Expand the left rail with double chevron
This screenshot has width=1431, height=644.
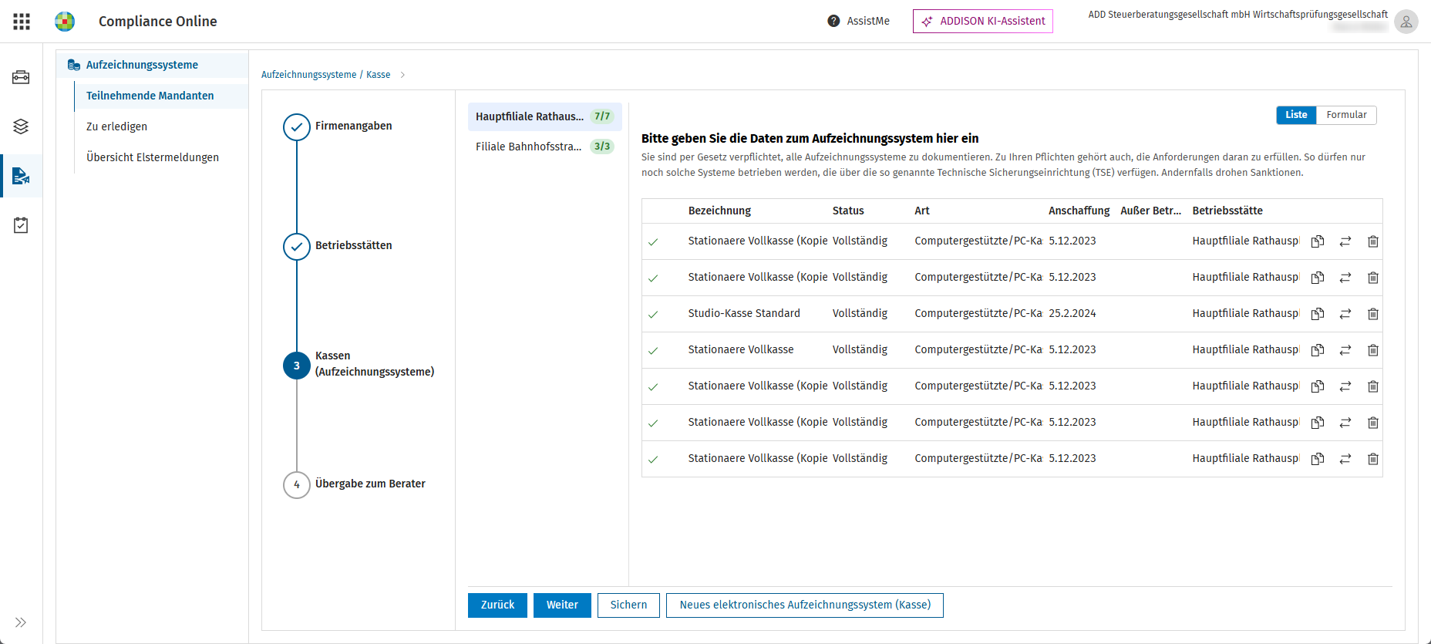pos(21,622)
